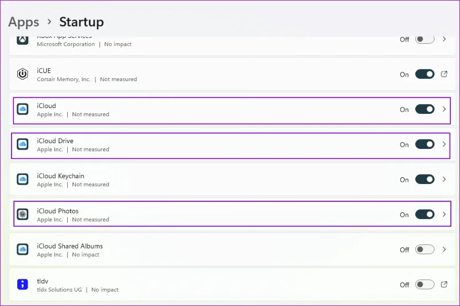Viewport: 460px width, 306px height.
Task: Click the iCloud Shared Albums app icon
Action: (x=22, y=249)
